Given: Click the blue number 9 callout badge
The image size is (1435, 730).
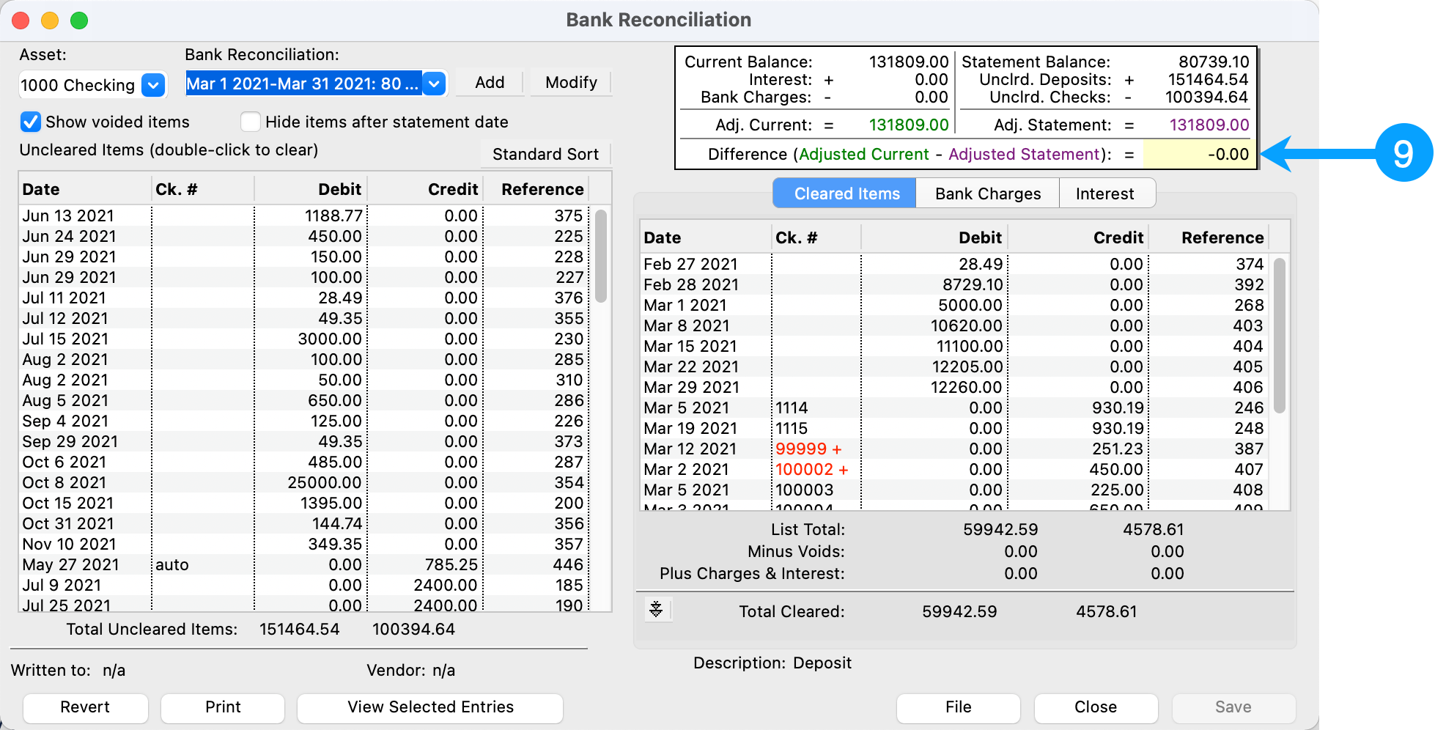Looking at the screenshot, I should [1402, 153].
